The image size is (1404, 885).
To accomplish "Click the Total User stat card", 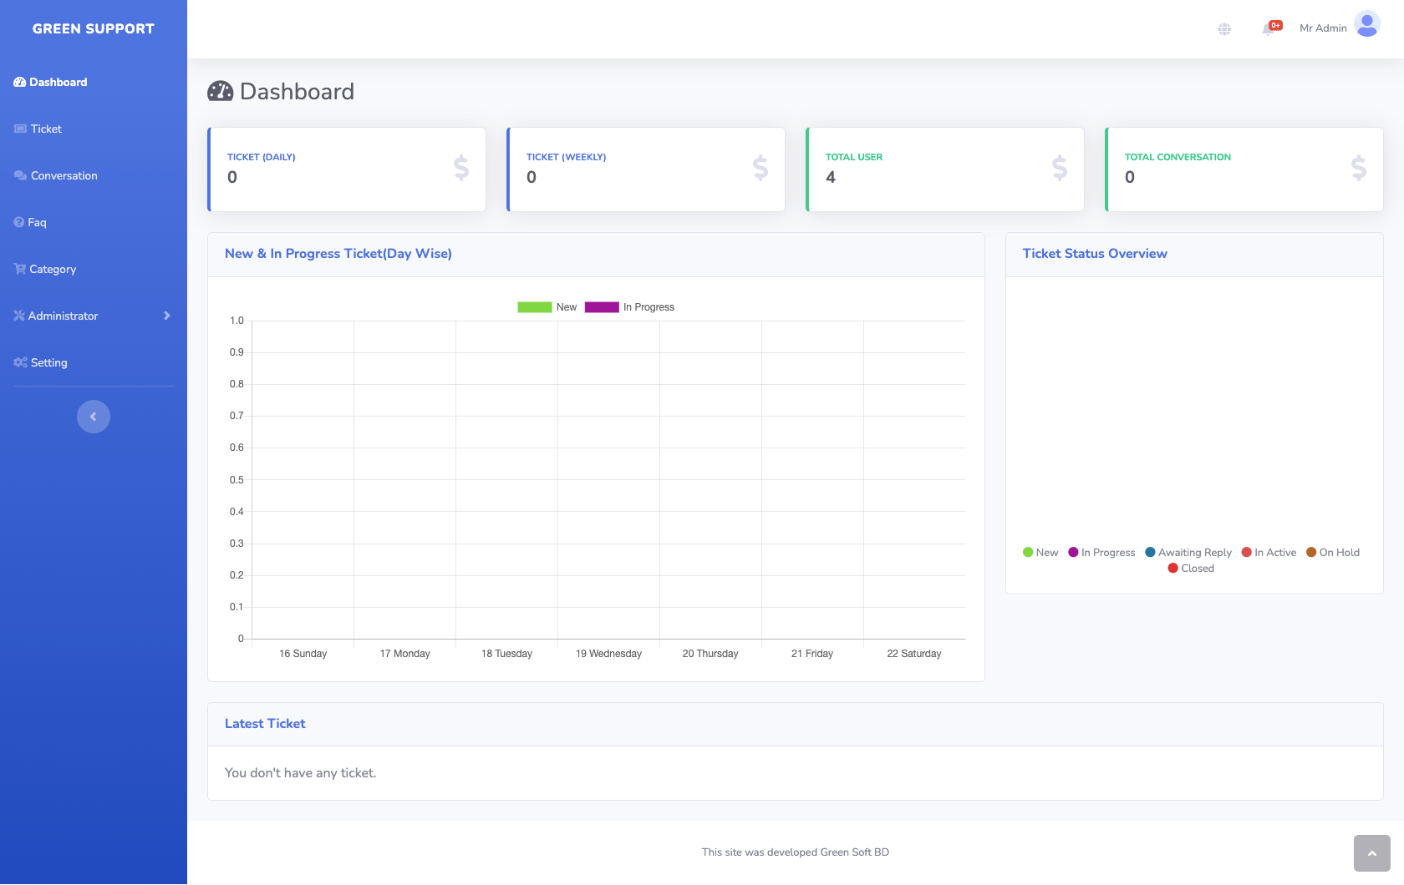I will (x=945, y=169).
